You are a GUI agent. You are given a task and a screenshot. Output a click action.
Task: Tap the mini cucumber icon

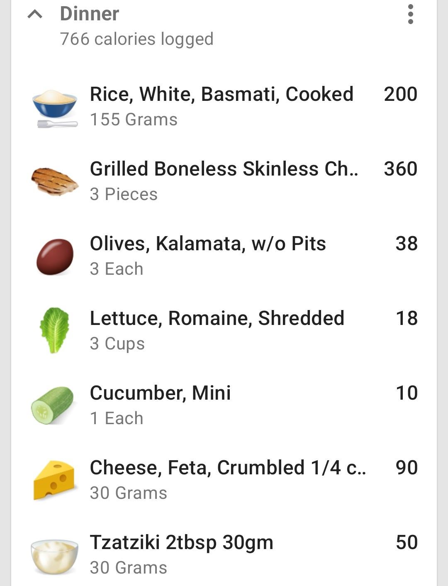[x=53, y=405]
